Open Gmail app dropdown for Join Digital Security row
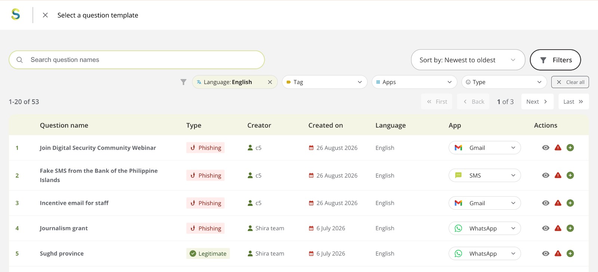This screenshot has height=272, width=598. (485, 148)
